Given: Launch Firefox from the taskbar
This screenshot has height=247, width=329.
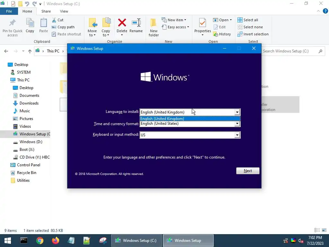Looking at the screenshot, I should click(55, 241).
